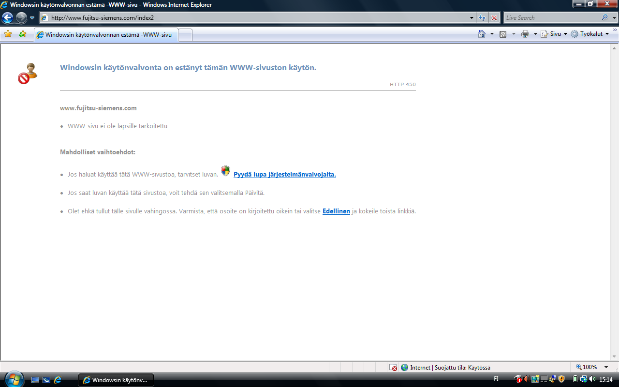
Task: Launch Internet Explorer from Quick Launch
Action: [x=58, y=380]
